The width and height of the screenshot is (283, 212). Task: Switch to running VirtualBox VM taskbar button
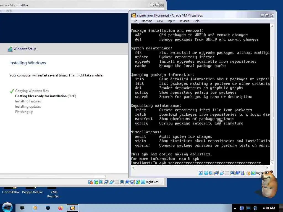[73, 208]
